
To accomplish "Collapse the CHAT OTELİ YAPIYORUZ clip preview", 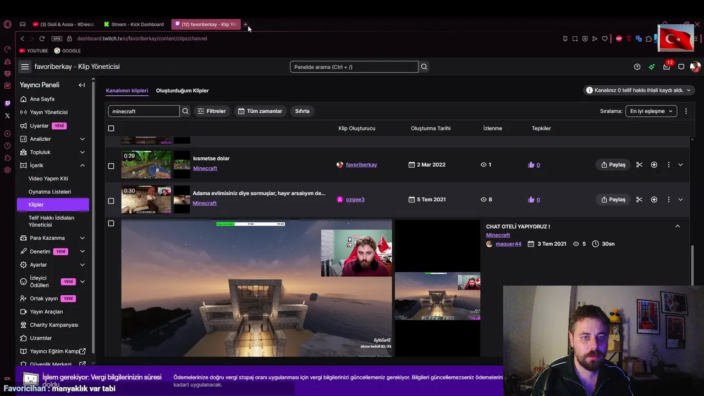I will tap(678, 226).
